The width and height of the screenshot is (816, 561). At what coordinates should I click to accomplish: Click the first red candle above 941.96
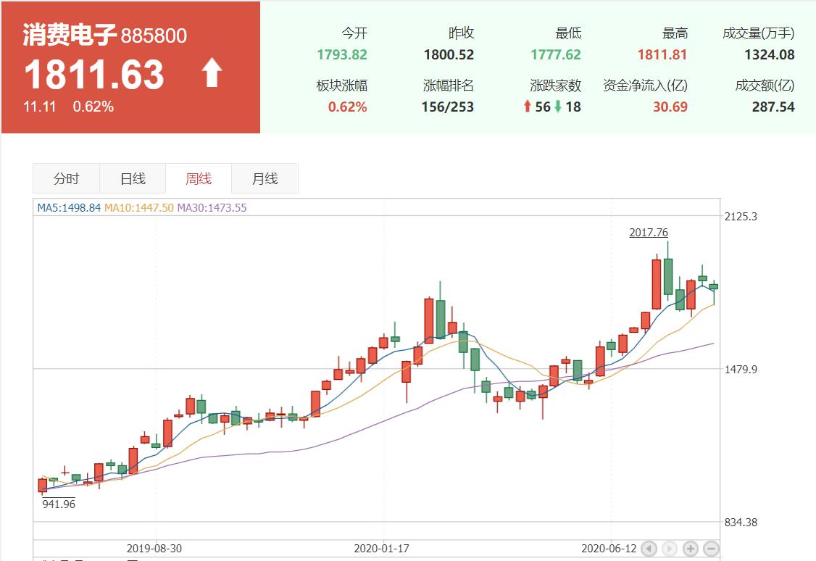coord(43,486)
